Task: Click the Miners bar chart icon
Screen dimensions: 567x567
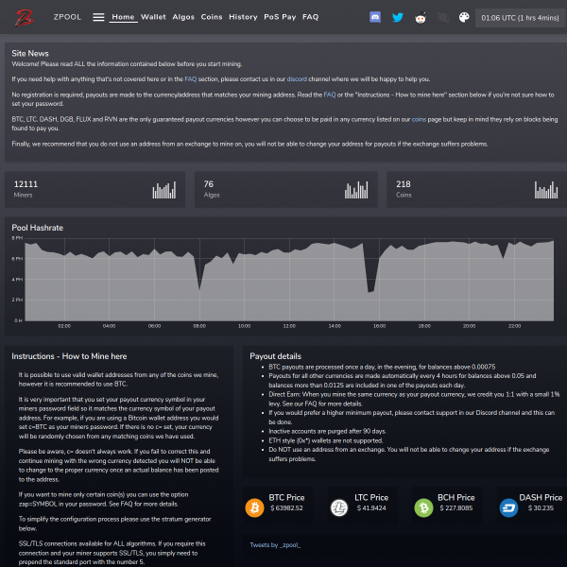Action: click(x=164, y=190)
